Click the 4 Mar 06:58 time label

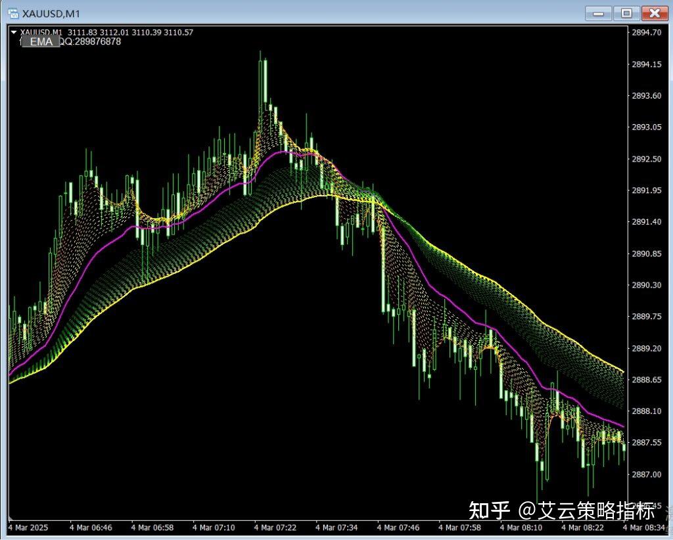pyautogui.click(x=152, y=528)
